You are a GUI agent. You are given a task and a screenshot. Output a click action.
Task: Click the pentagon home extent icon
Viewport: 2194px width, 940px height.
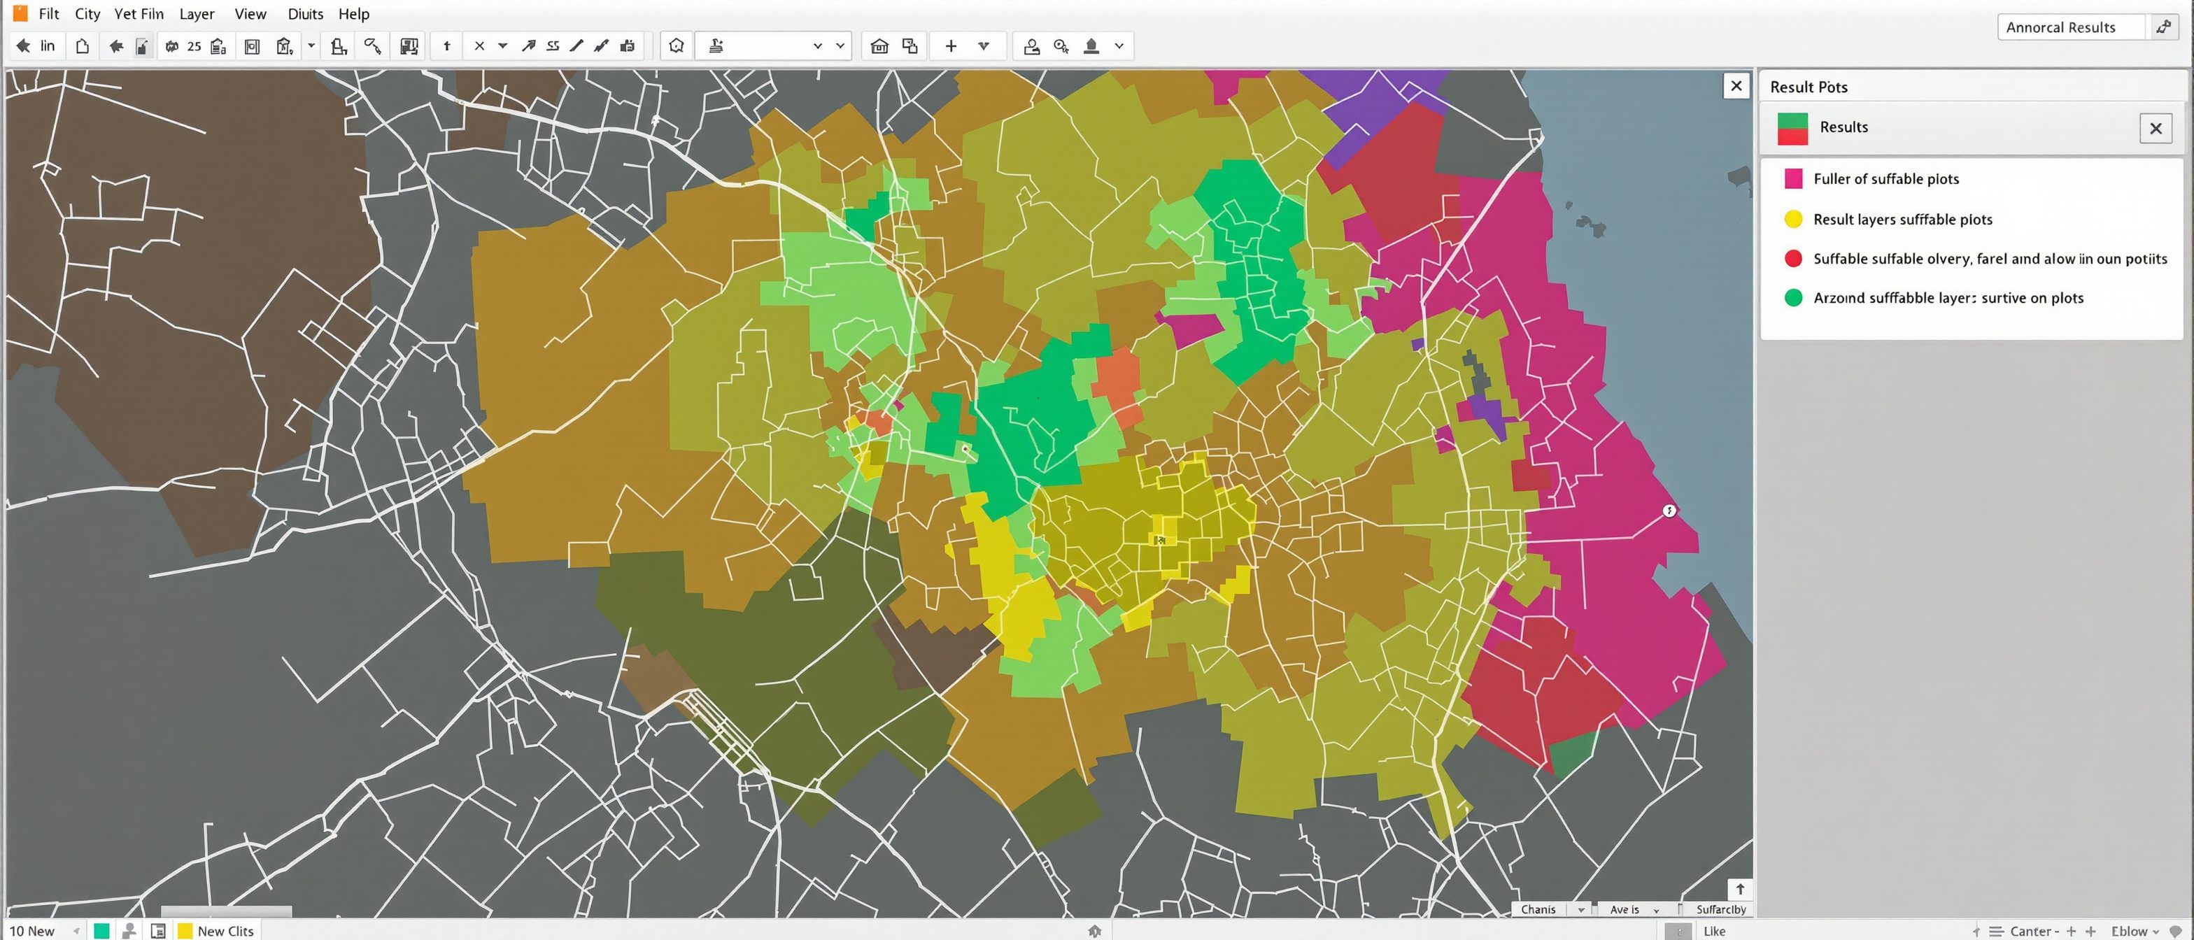(x=677, y=46)
